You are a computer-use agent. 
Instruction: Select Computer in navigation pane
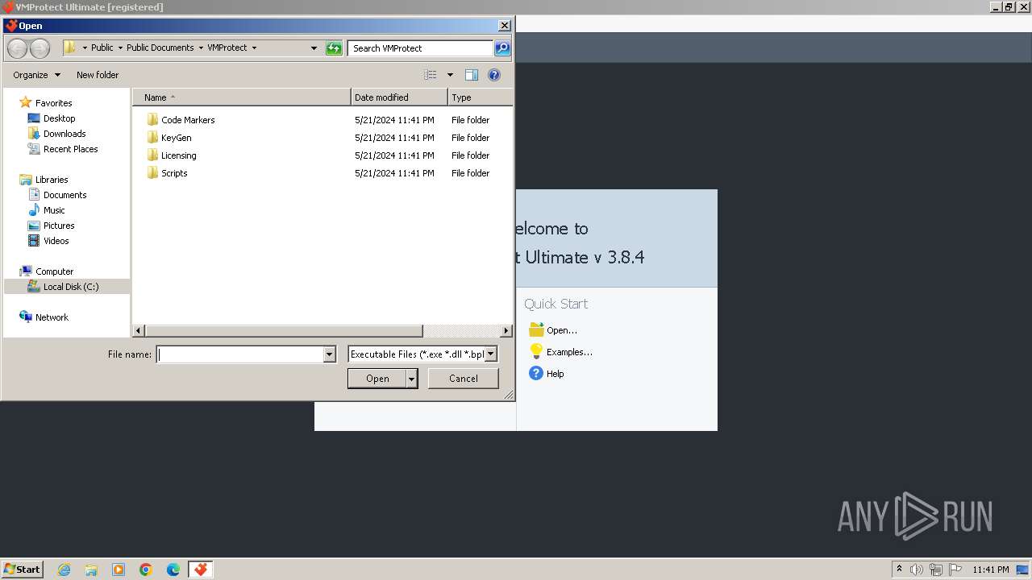coord(54,271)
